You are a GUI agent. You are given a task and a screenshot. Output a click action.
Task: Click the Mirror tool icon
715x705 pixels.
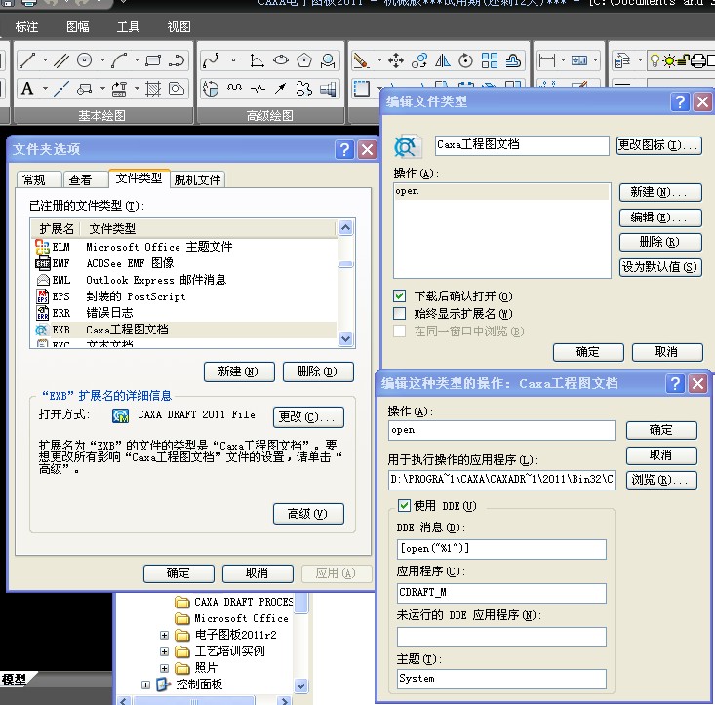[x=444, y=60]
